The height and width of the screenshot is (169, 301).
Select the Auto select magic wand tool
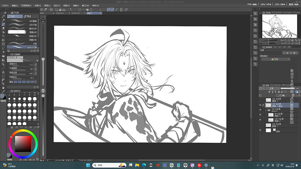coord(3,52)
